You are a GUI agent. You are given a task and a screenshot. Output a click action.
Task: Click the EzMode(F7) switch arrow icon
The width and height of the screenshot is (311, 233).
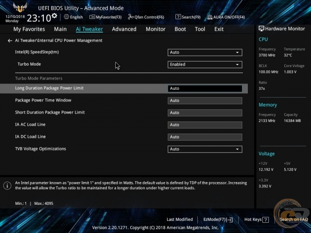click(x=230, y=219)
